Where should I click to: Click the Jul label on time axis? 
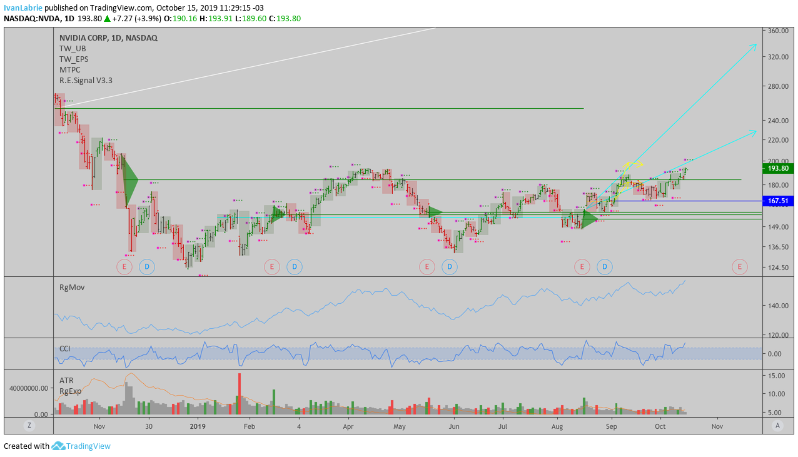[502, 426]
